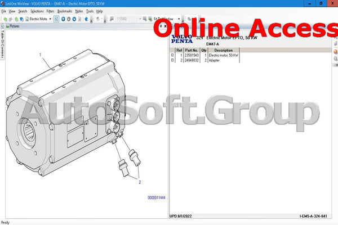Open the Filters menu
The width and height of the screenshot is (338, 225).
click(51, 11)
